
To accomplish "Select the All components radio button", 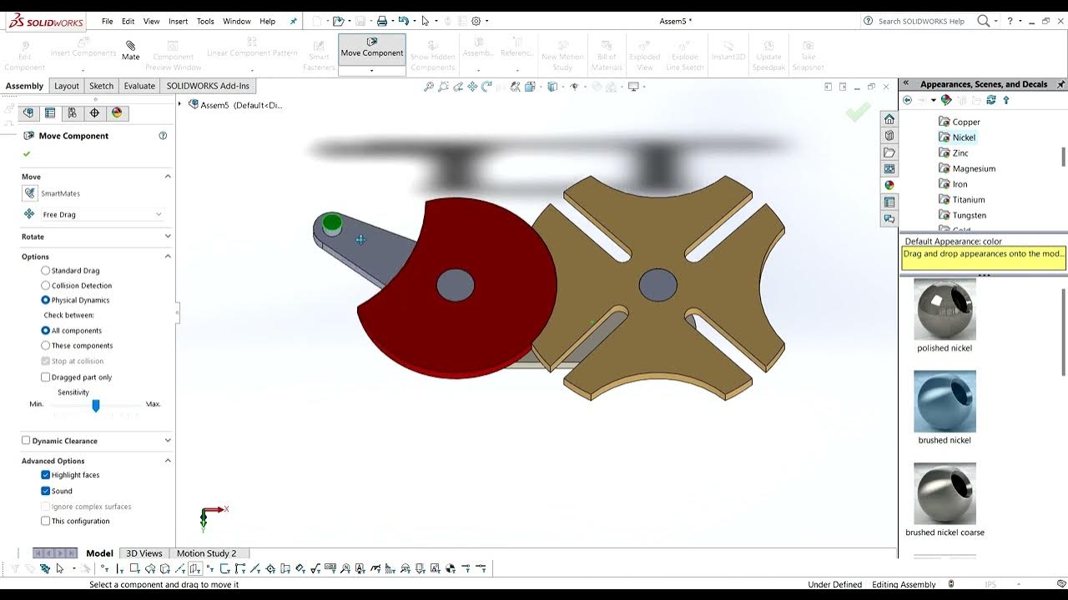I will click(x=45, y=331).
